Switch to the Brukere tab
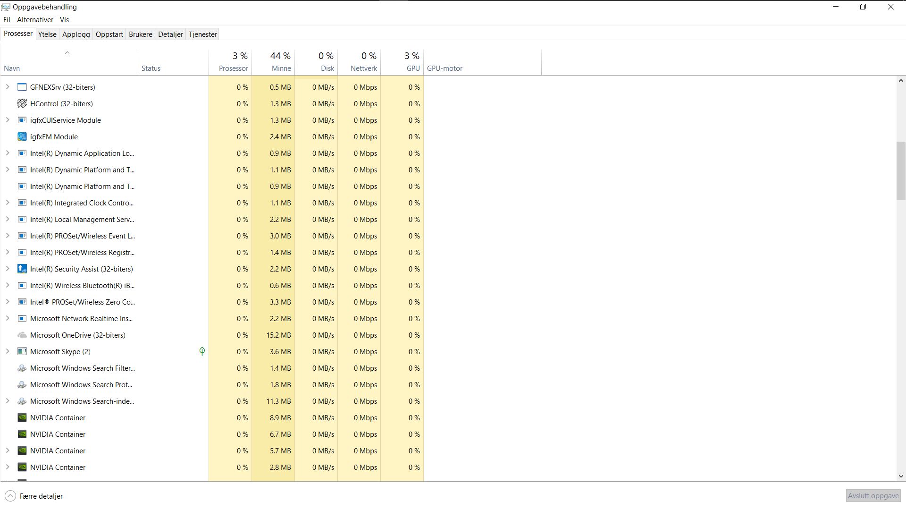 [x=141, y=34]
